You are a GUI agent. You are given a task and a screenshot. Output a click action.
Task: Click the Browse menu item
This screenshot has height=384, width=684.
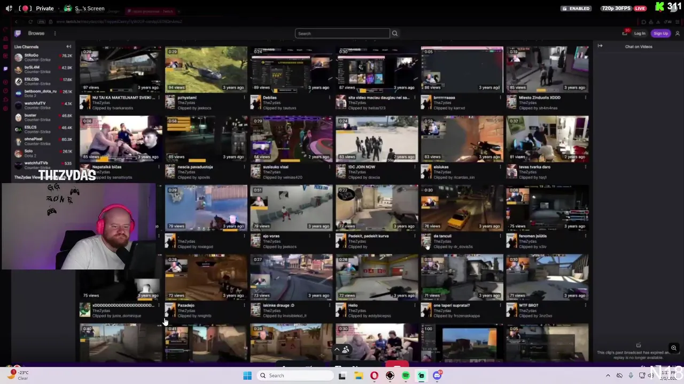(x=36, y=34)
